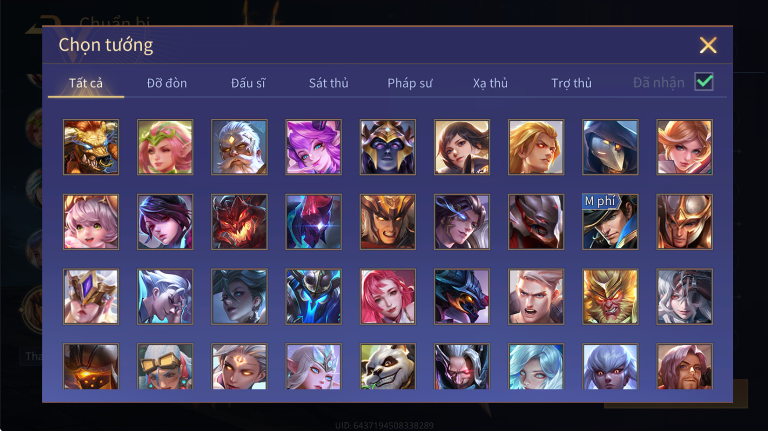The width and height of the screenshot is (768, 431).
Task: Select the Tất cả tab
Action: click(x=86, y=83)
